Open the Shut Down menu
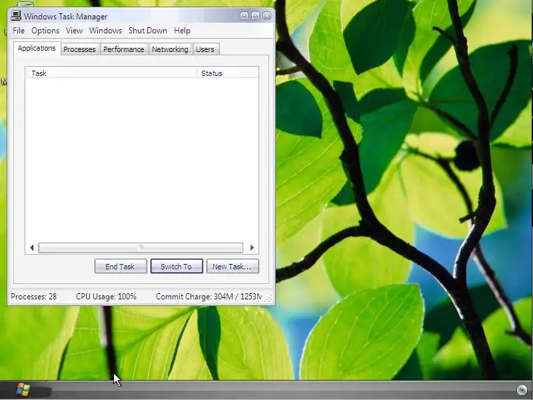This screenshot has height=400, width=533. click(x=147, y=31)
